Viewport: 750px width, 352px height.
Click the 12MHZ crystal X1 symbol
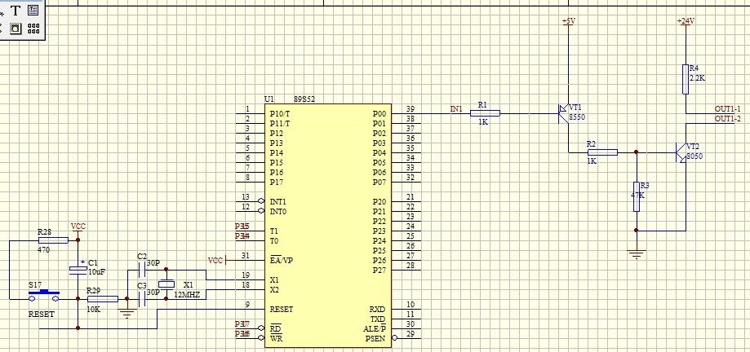click(166, 284)
